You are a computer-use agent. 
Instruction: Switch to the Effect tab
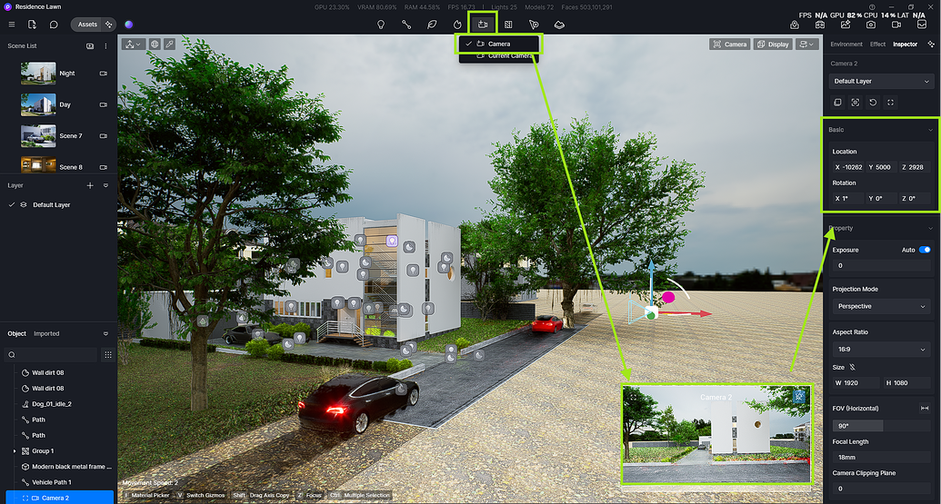(877, 44)
